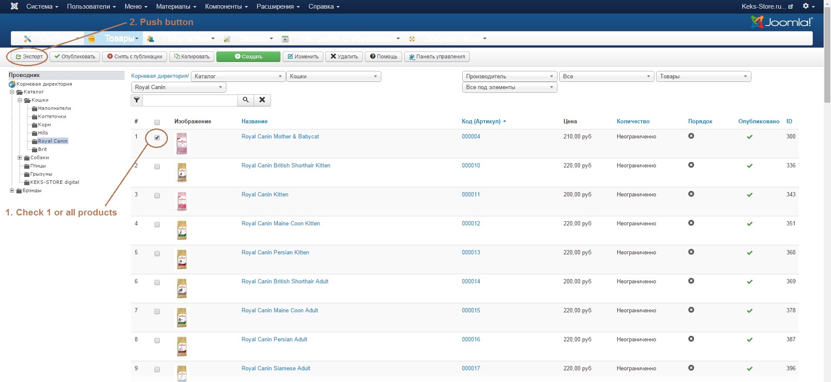Click the orders notepad icon
831x382 pixels.
[227, 39]
